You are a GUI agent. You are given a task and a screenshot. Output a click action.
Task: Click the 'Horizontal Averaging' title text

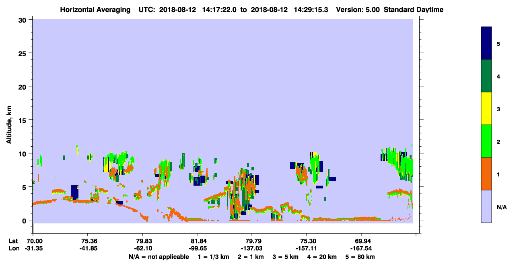click(x=95, y=10)
